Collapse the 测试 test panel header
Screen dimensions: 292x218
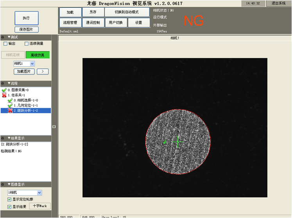coord(26,37)
